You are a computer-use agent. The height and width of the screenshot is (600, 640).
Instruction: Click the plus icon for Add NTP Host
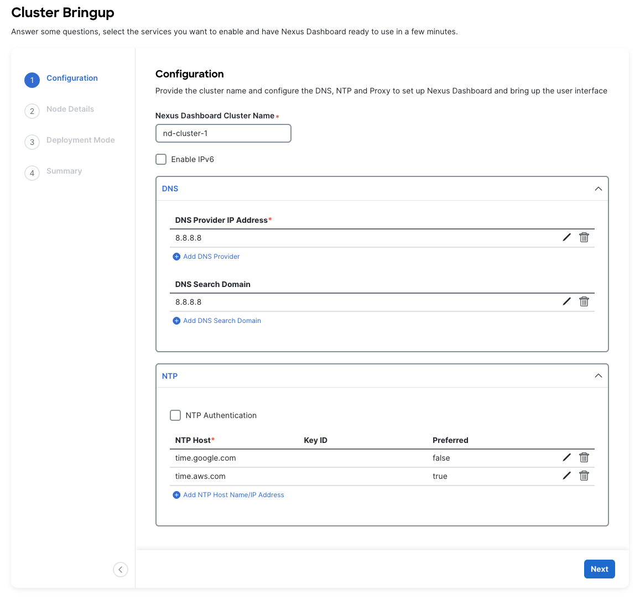point(176,495)
